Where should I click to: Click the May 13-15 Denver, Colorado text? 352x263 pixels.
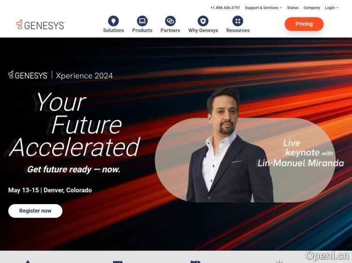click(x=50, y=190)
